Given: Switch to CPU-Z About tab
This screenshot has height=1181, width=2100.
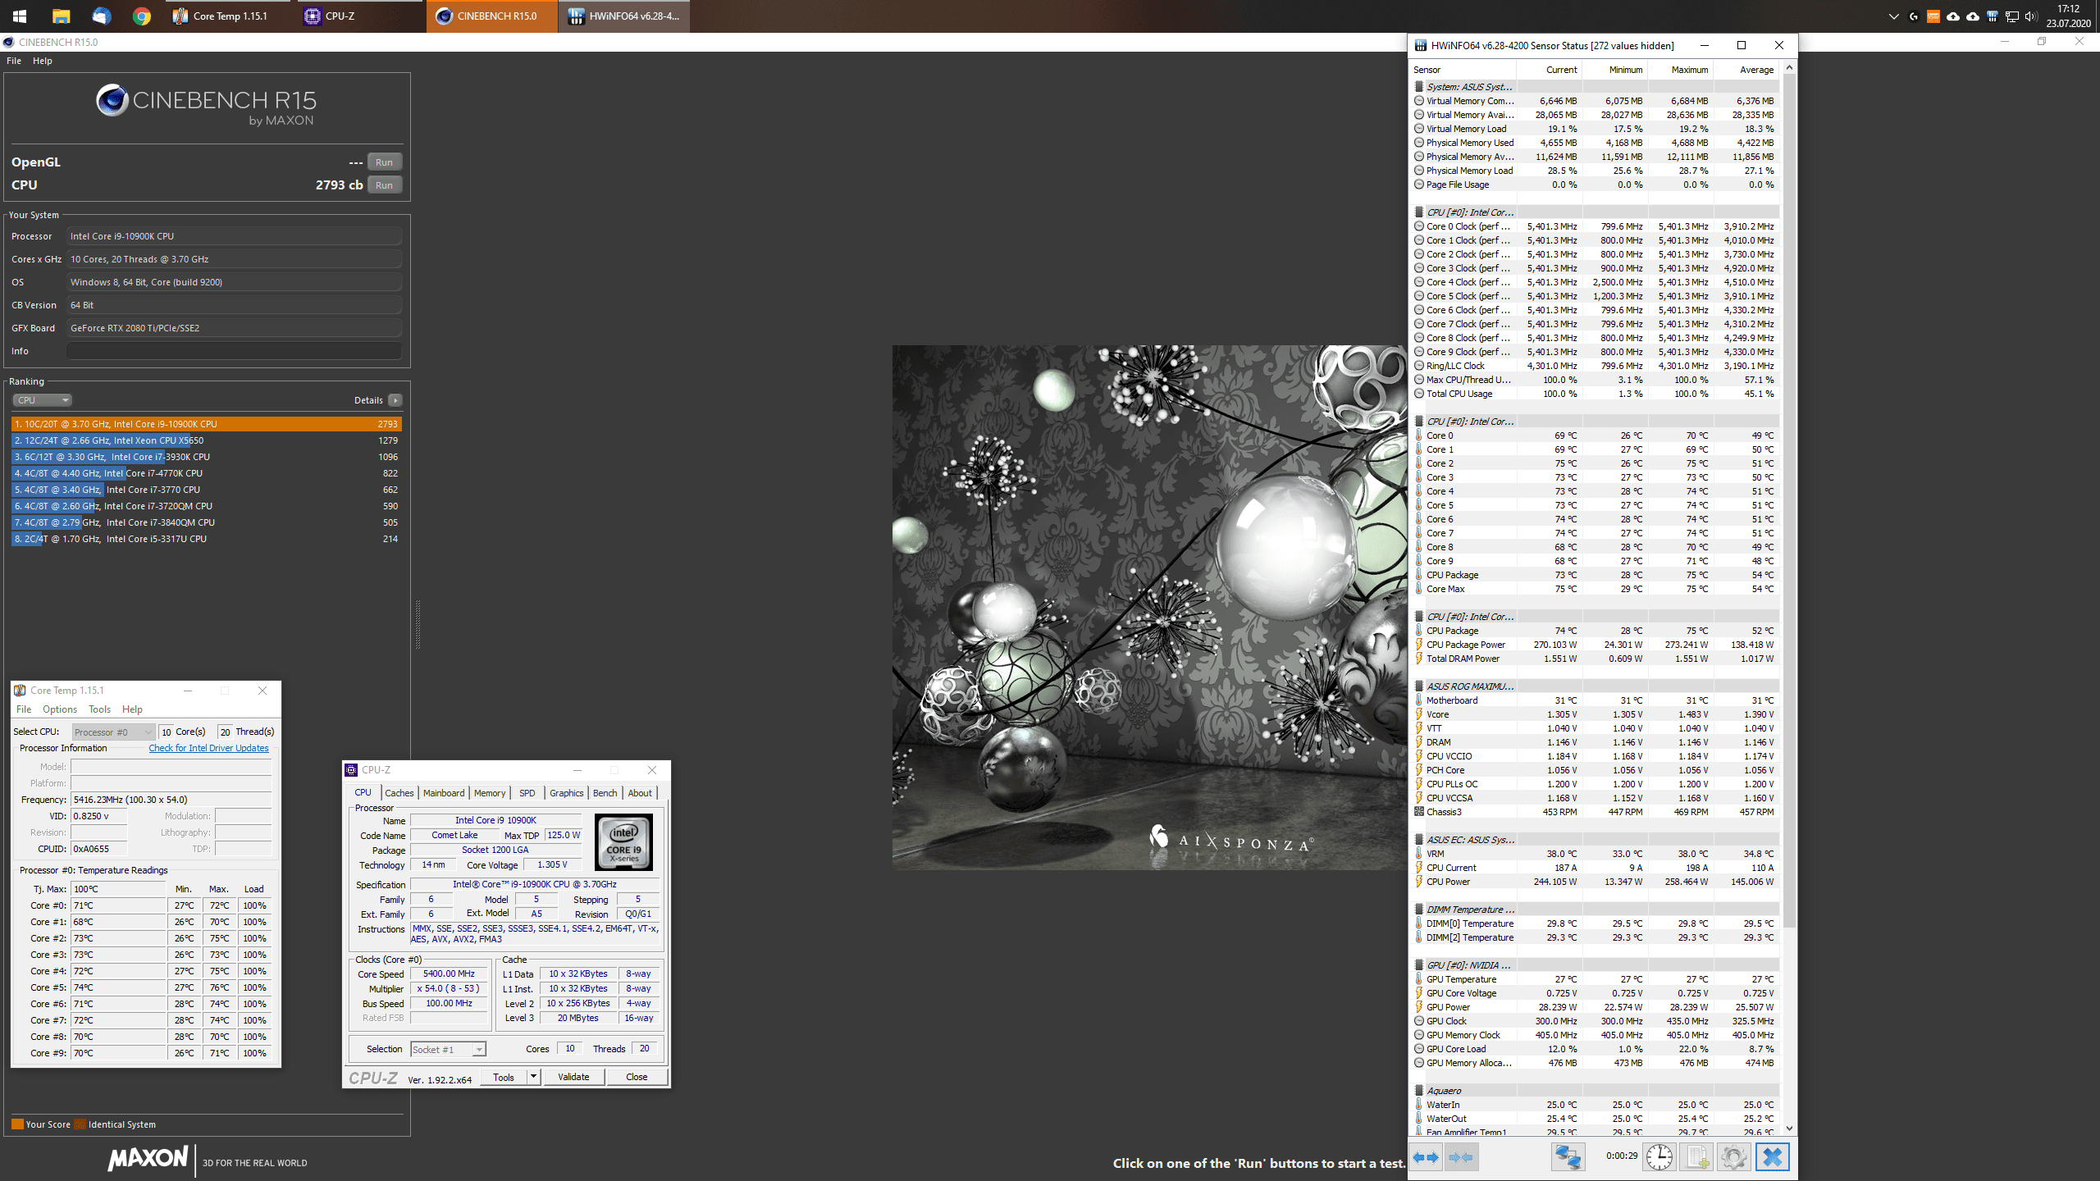Looking at the screenshot, I should [640, 793].
